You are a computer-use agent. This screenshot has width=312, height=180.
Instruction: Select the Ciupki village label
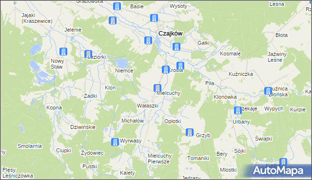click(63, 150)
